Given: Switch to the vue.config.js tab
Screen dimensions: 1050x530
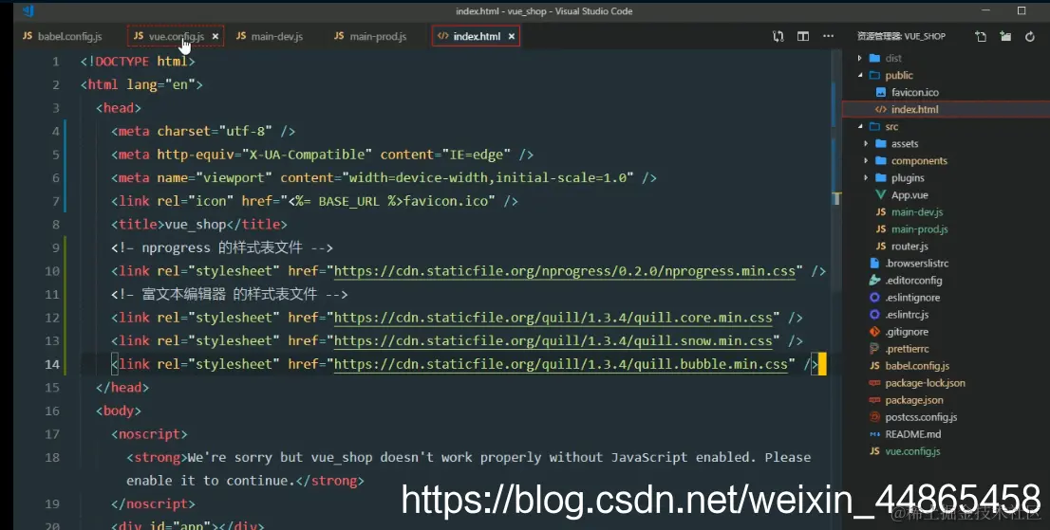Looking at the screenshot, I should [169, 36].
